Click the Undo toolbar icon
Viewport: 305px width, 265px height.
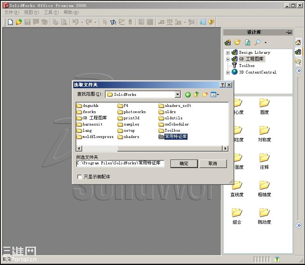pyautogui.click(x=76, y=22)
